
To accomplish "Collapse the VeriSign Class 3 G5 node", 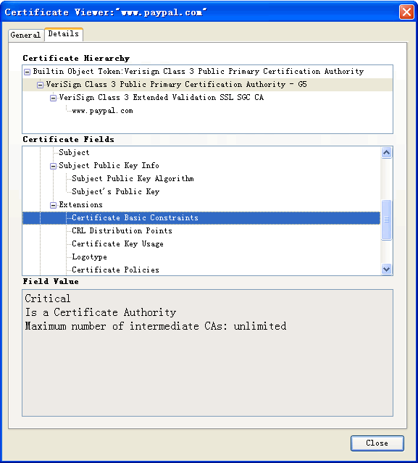I will [x=40, y=85].
